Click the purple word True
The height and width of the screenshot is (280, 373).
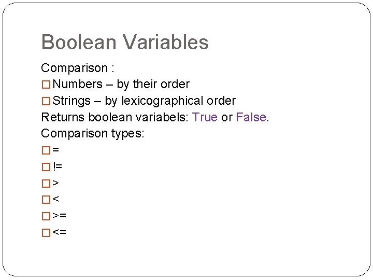point(205,117)
